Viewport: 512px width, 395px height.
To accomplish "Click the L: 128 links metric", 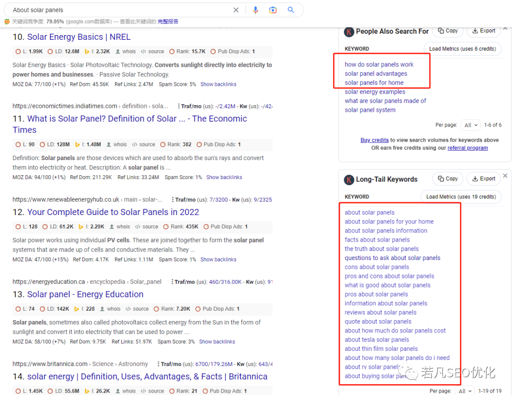I will click(27, 227).
